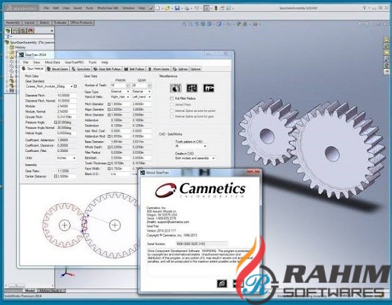This screenshot has width=392, height=305.
Task: Switch to the Bevel Gears tab
Action: (x=57, y=69)
